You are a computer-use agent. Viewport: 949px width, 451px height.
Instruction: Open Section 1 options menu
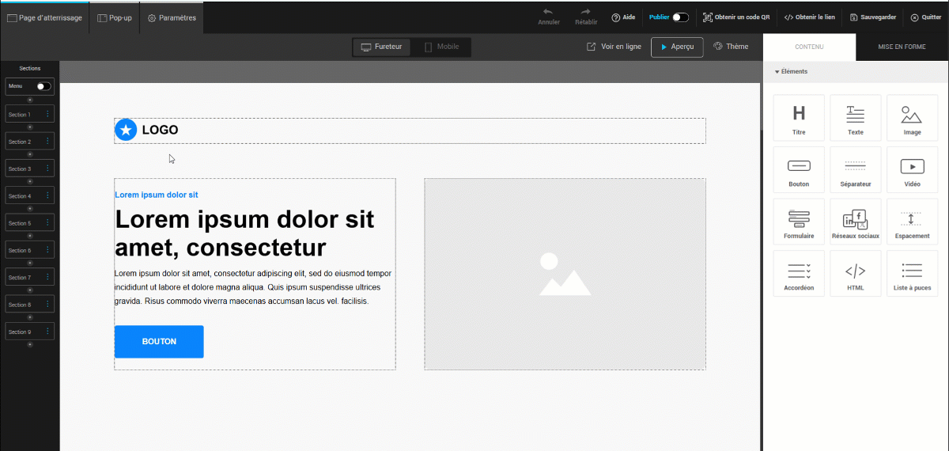tap(47, 115)
